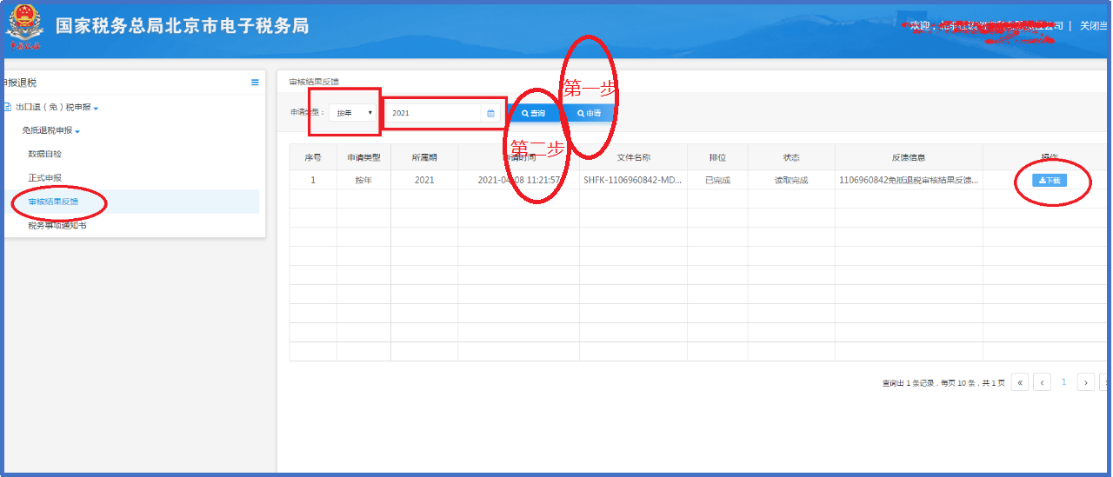Go to previous page arrow
The height and width of the screenshot is (477, 1113).
1042,382
